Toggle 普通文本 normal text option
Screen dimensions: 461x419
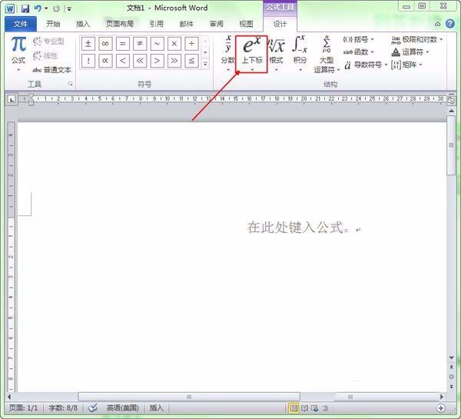click(x=51, y=70)
